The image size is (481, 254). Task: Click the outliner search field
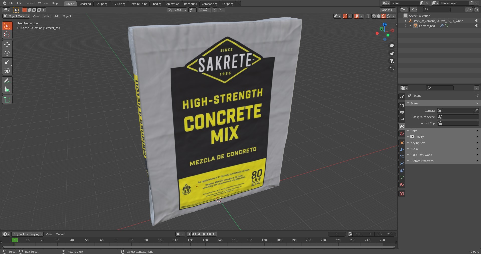[437, 10]
